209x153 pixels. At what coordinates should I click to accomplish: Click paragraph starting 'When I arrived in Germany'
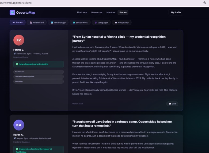[123, 146]
